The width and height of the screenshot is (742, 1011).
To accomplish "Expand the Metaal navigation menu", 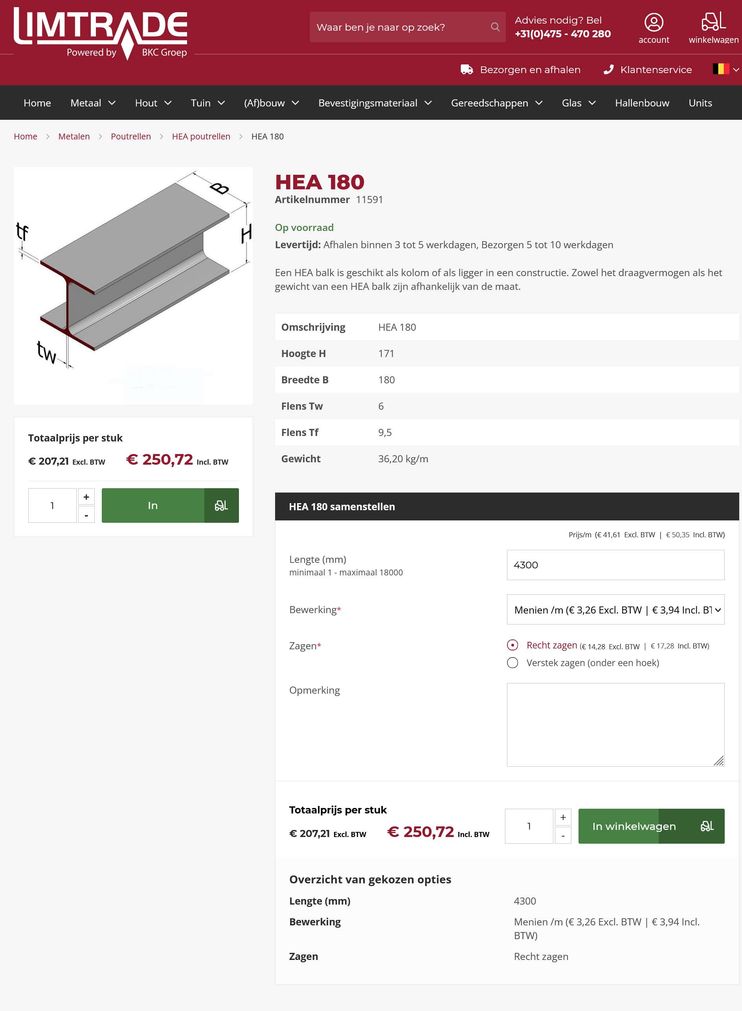I will (92, 103).
